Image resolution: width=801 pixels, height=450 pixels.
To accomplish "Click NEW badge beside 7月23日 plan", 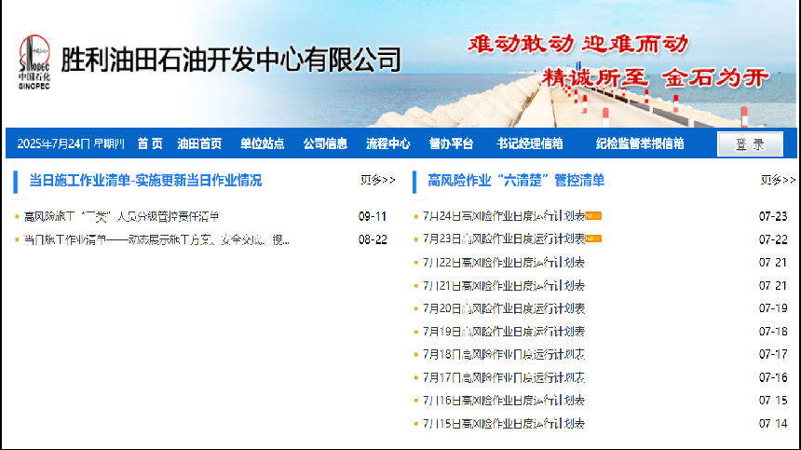I will pyautogui.click(x=593, y=239).
